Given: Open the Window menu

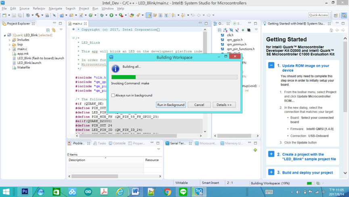Looking at the screenshot, I should (x=107, y=8).
